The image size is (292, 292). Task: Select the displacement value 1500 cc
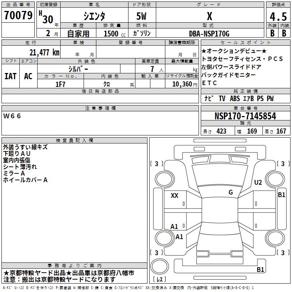click(115, 34)
